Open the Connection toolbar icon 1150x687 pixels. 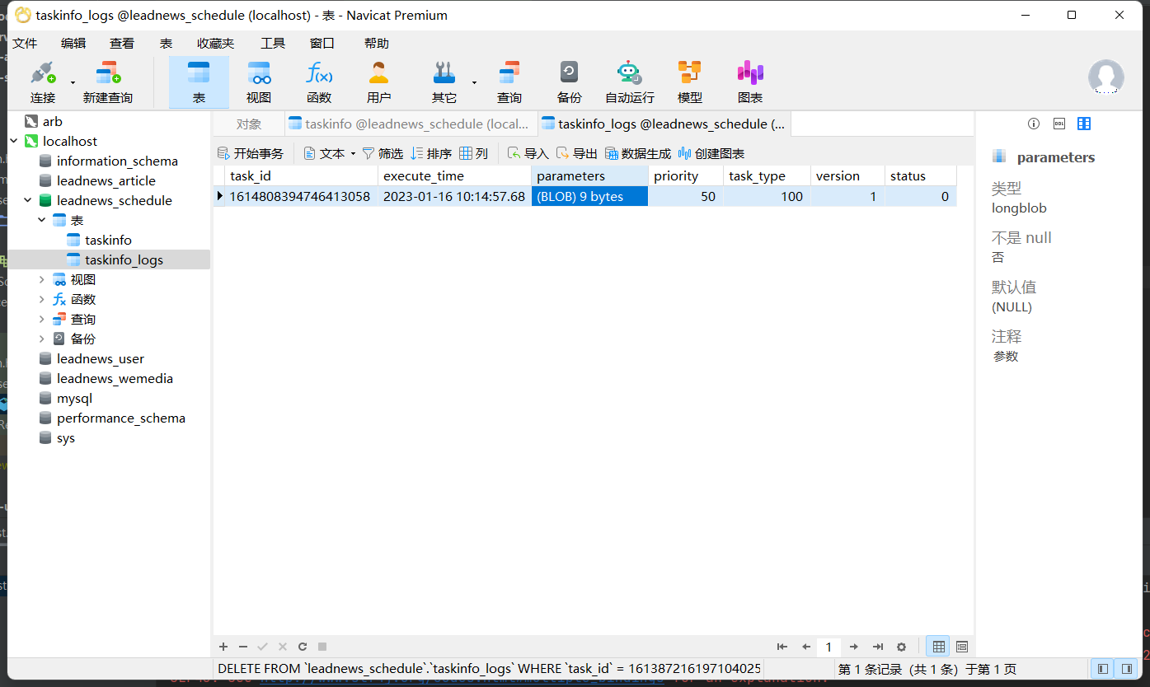click(43, 82)
